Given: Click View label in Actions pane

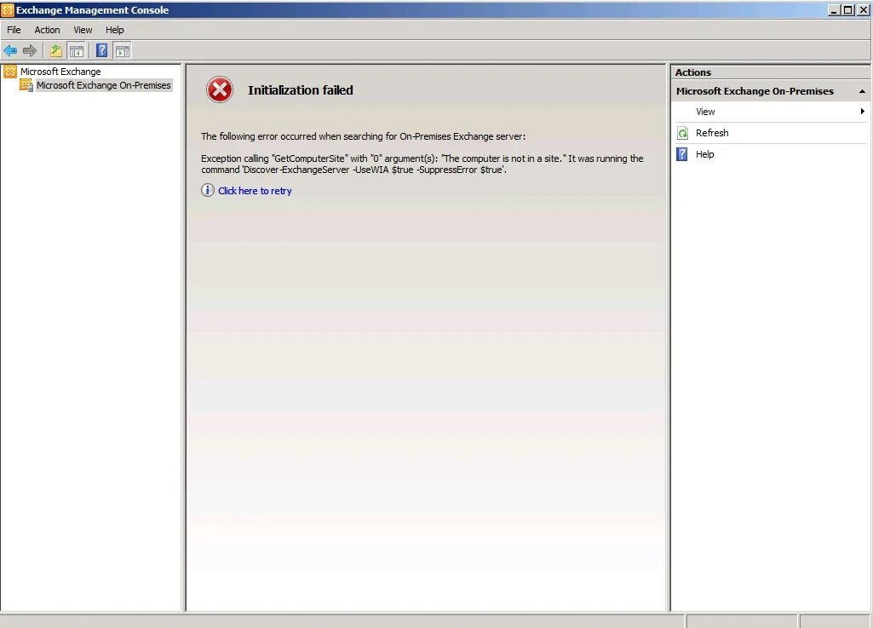Looking at the screenshot, I should [x=705, y=112].
